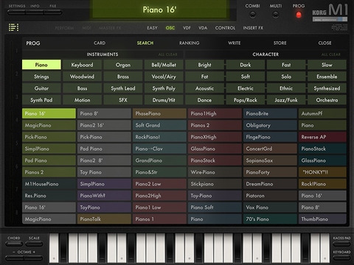
Task: Switch to the VDA tab
Action: click(203, 28)
